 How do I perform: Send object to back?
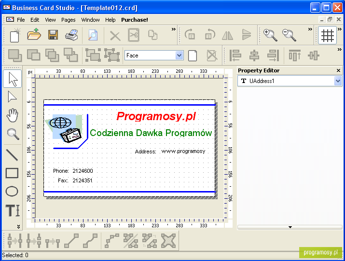coord(33,55)
